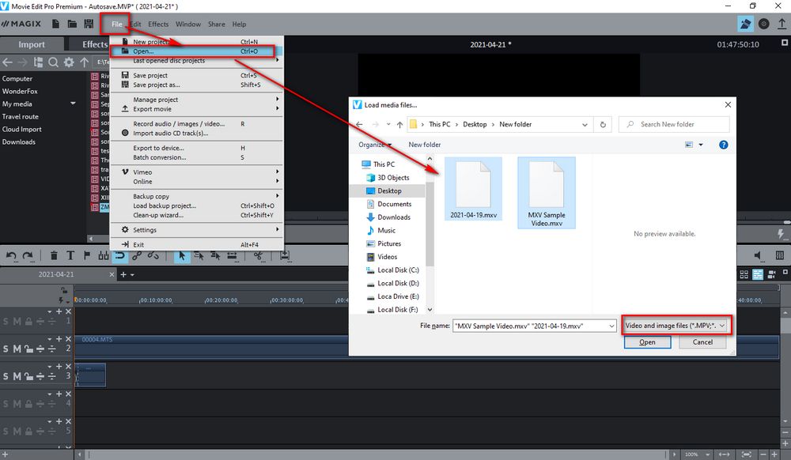Click the Delete trash can icon
The height and width of the screenshot is (460, 791).
click(x=54, y=256)
